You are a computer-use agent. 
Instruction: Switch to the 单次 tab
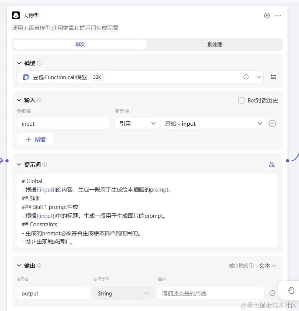click(80, 44)
